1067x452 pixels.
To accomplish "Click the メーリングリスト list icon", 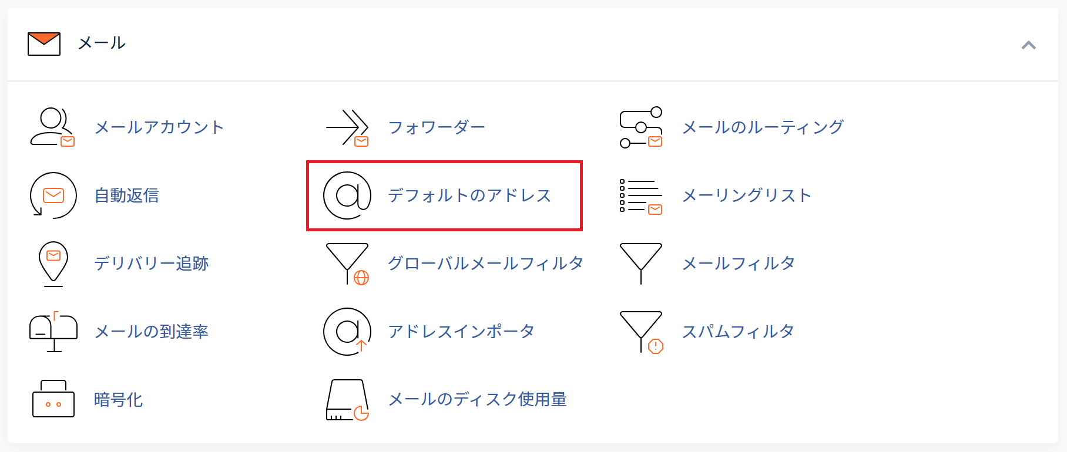I will [641, 196].
